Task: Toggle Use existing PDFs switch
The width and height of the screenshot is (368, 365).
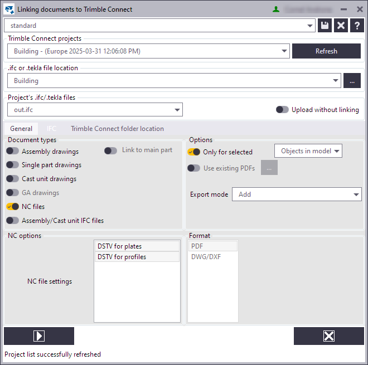Action: click(193, 168)
